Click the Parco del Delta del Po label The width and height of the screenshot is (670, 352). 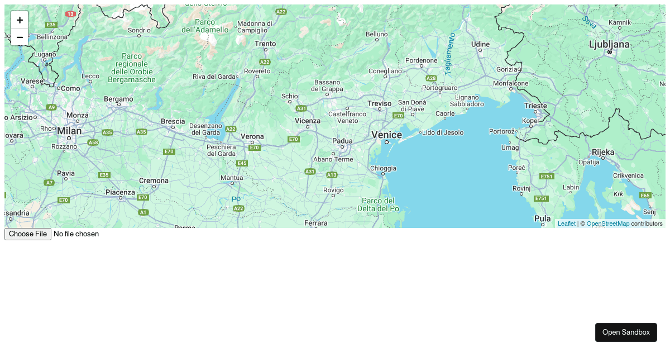[379, 204]
